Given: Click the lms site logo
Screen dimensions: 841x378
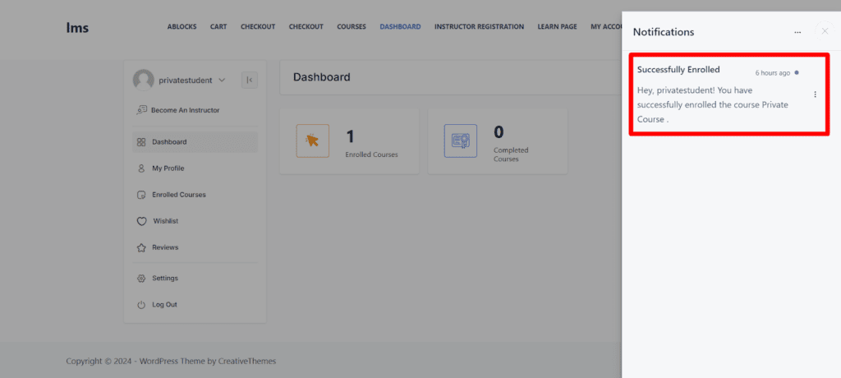Looking at the screenshot, I should click(77, 27).
